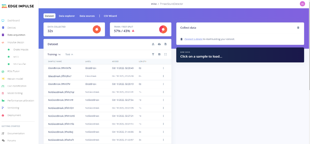Click the user avatar in top right corner
310x144 pixels.
tap(302, 4)
